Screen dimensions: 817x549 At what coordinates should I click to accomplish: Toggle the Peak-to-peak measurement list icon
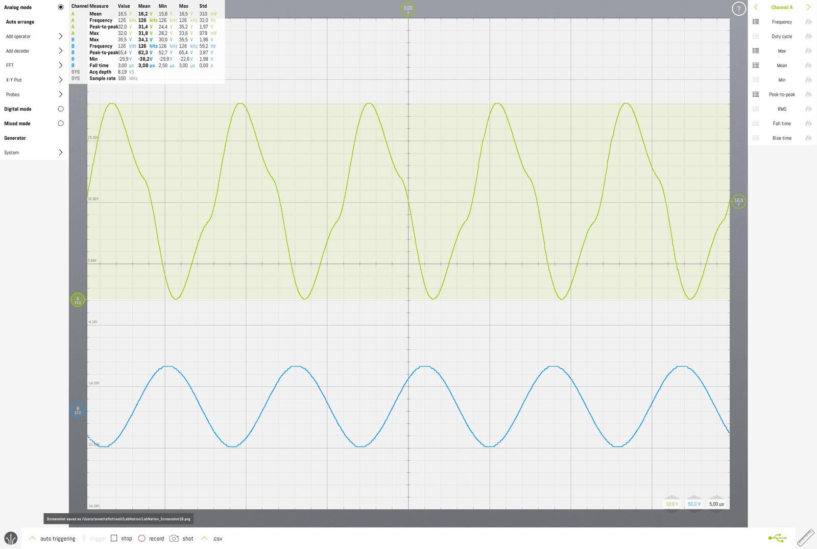click(756, 94)
